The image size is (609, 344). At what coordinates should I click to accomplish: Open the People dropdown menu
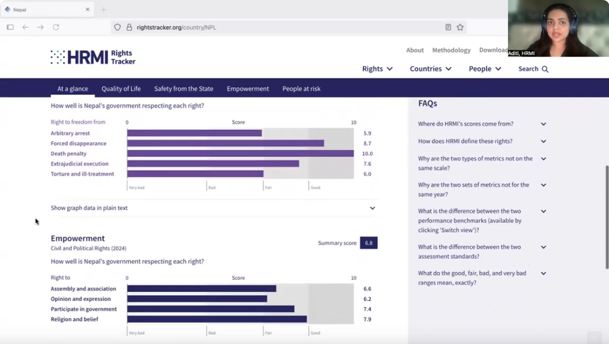point(485,69)
